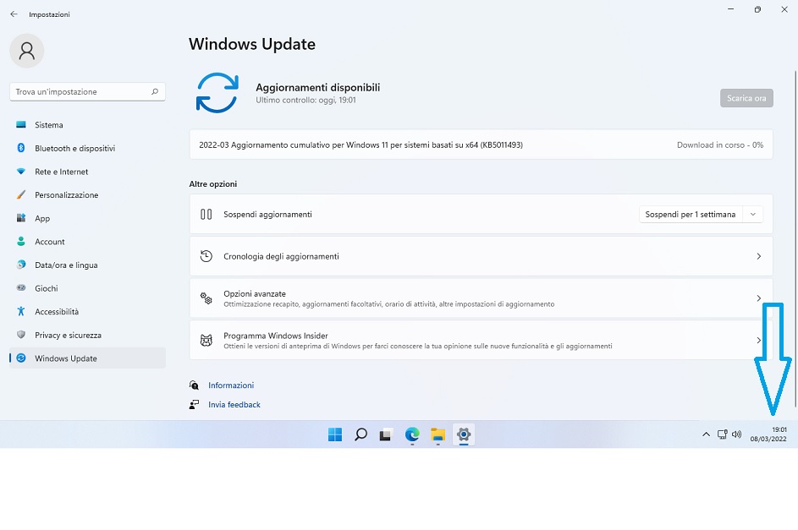Click the update sync arrows icon
Screen dimensions: 798x530
pos(217,92)
